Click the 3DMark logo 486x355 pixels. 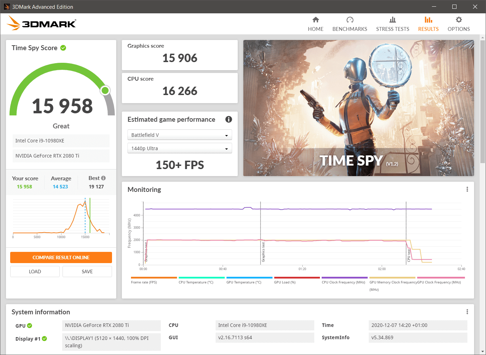pos(41,23)
